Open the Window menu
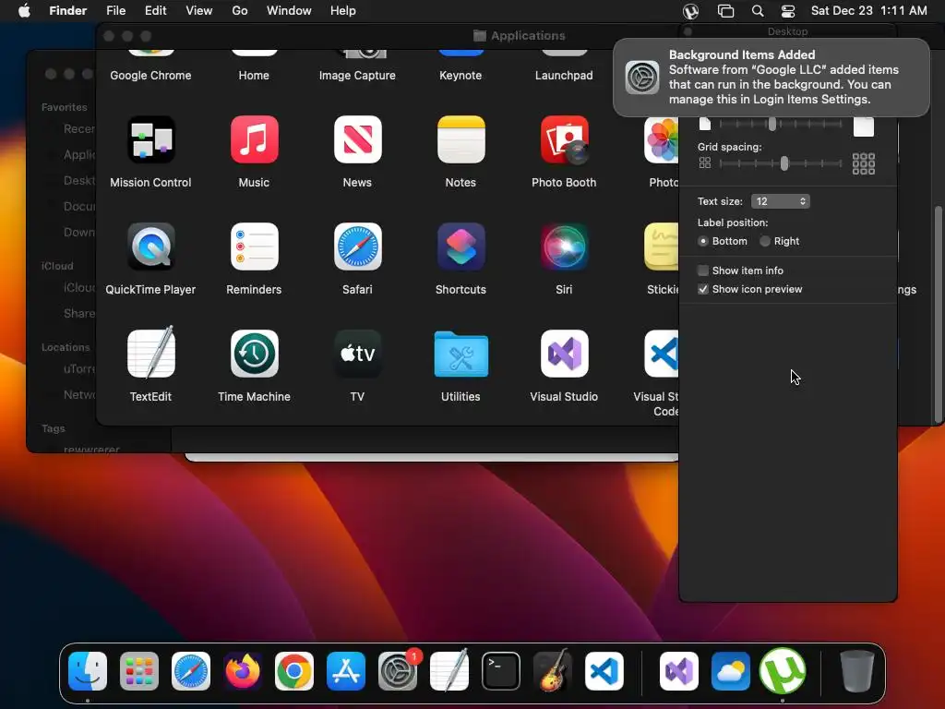The height and width of the screenshot is (709, 945). coord(289,11)
